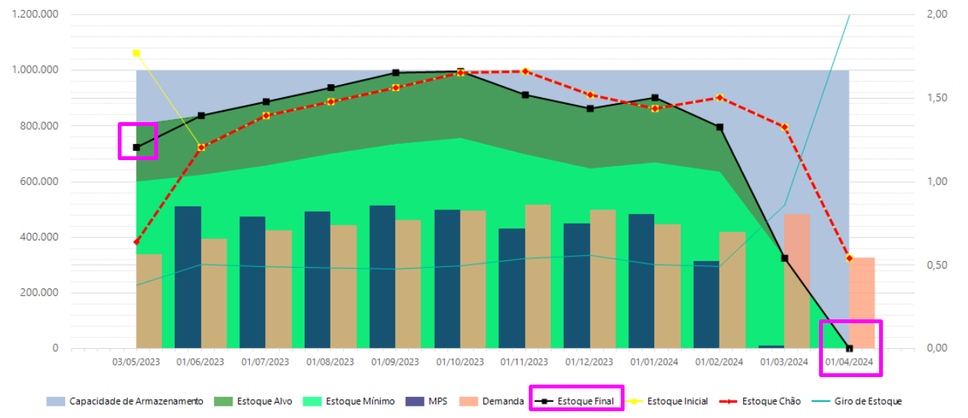Click the Demanda bar for 03/05/2023
The width and height of the screenshot is (968, 418).
pyautogui.click(x=150, y=301)
